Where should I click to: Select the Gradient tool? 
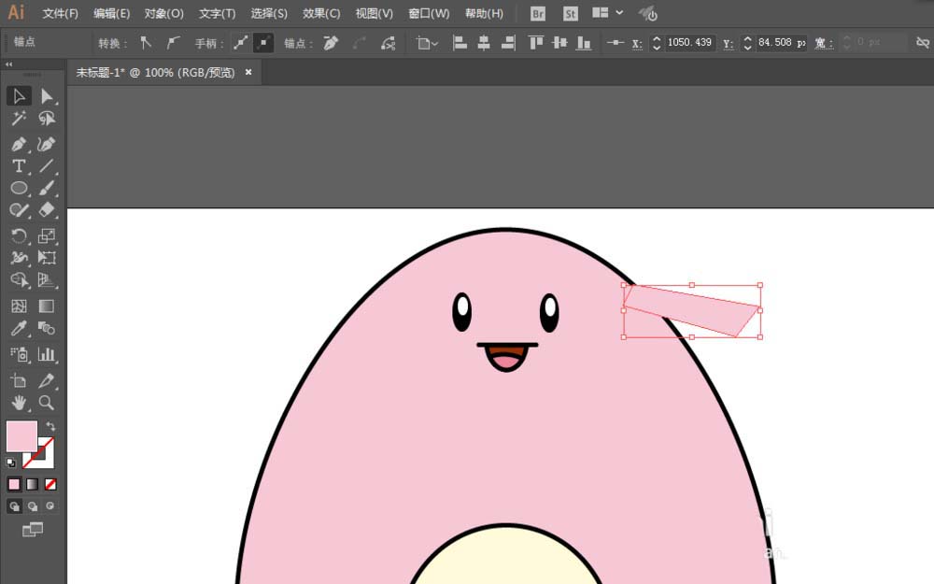click(x=47, y=306)
